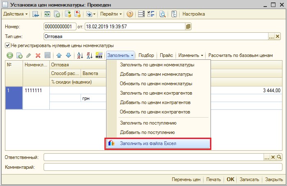
Task: Click the Ответственный input field
Action: click(154, 157)
